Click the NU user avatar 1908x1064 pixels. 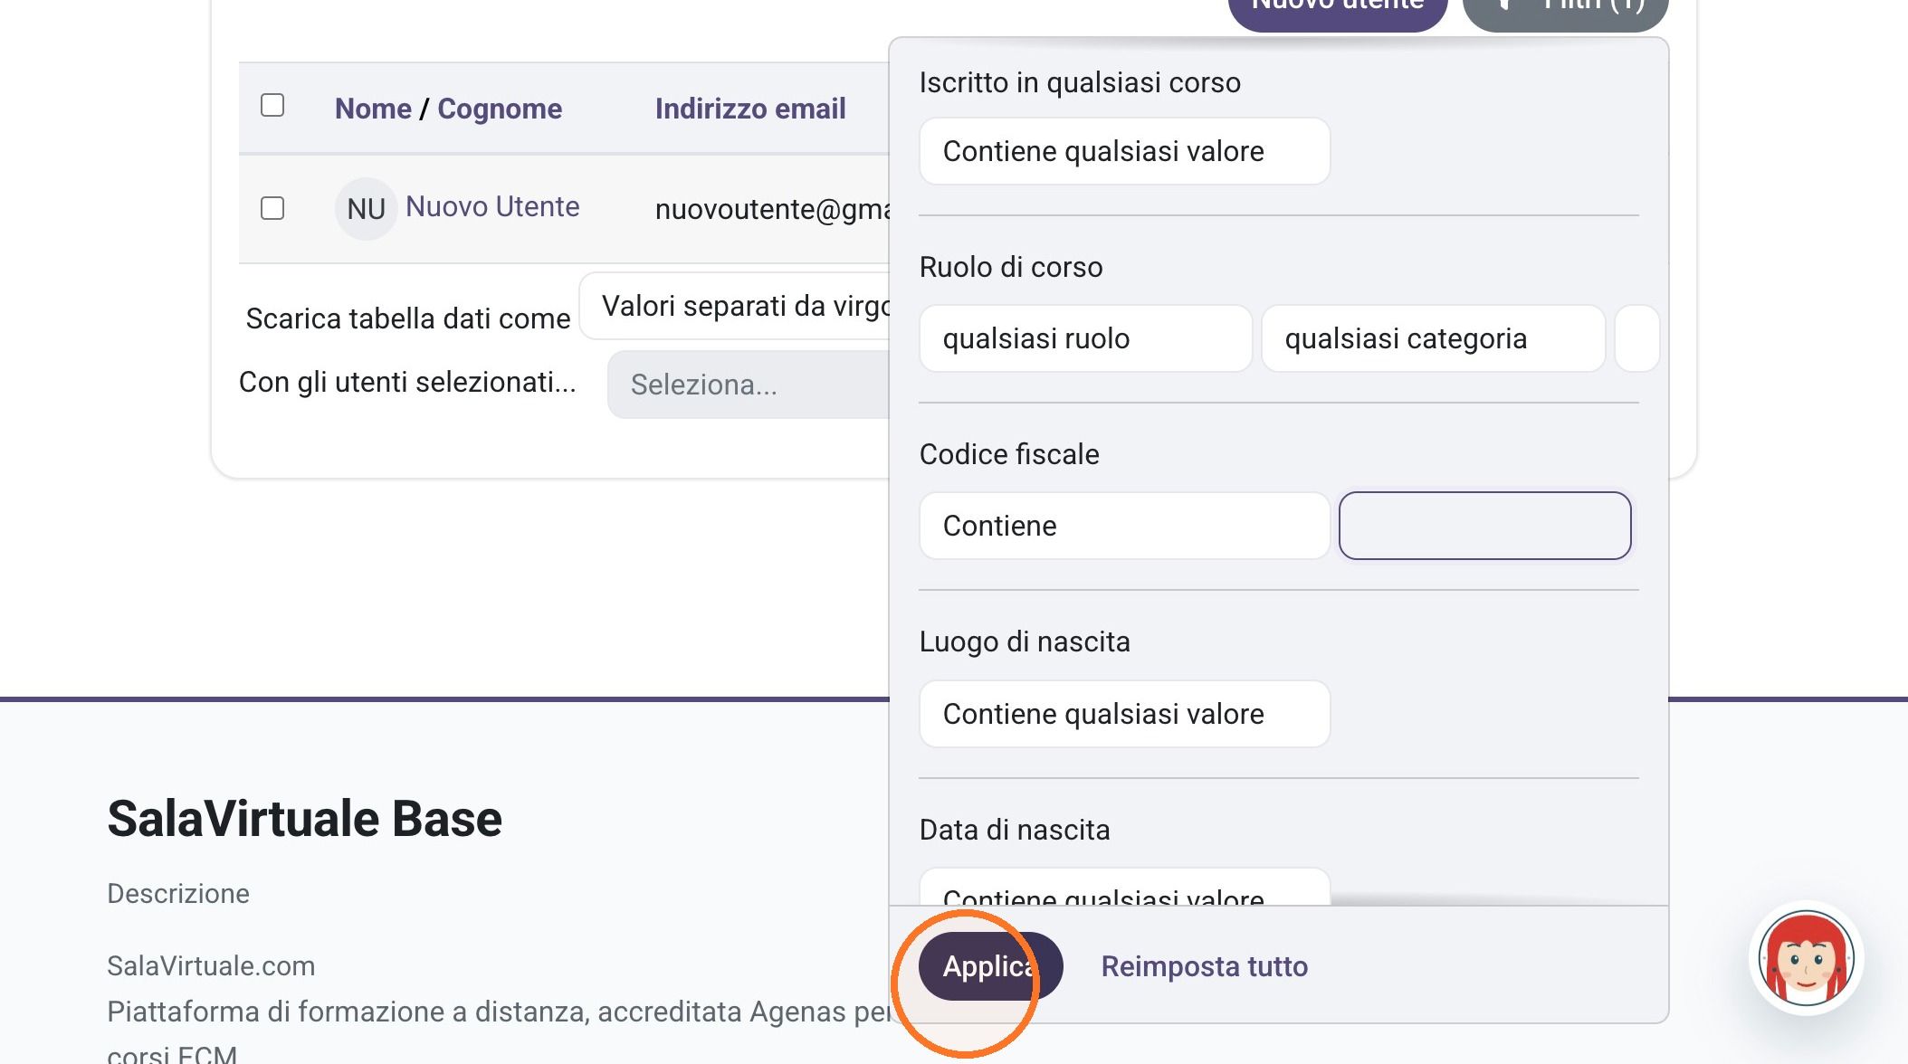pyautogui.click(x=366, y=209)
